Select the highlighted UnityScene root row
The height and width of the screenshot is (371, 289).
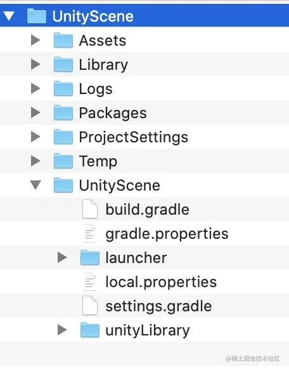[144, 16]
